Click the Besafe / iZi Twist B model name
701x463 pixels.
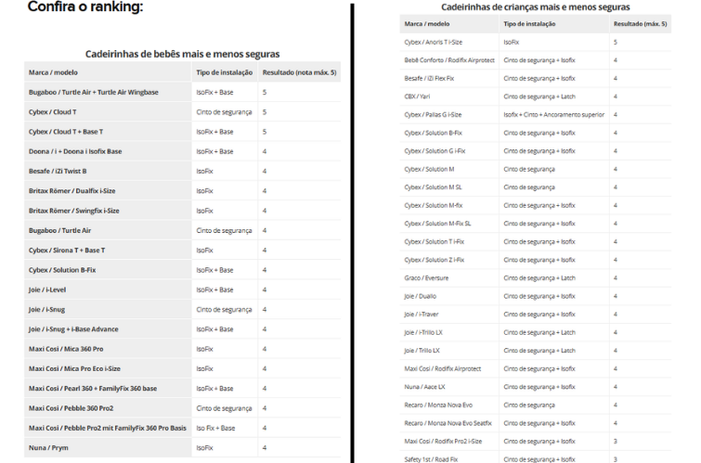pyautogui.click(x=58, y=171)
